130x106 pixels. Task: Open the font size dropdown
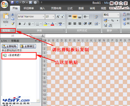coord(53,17)
